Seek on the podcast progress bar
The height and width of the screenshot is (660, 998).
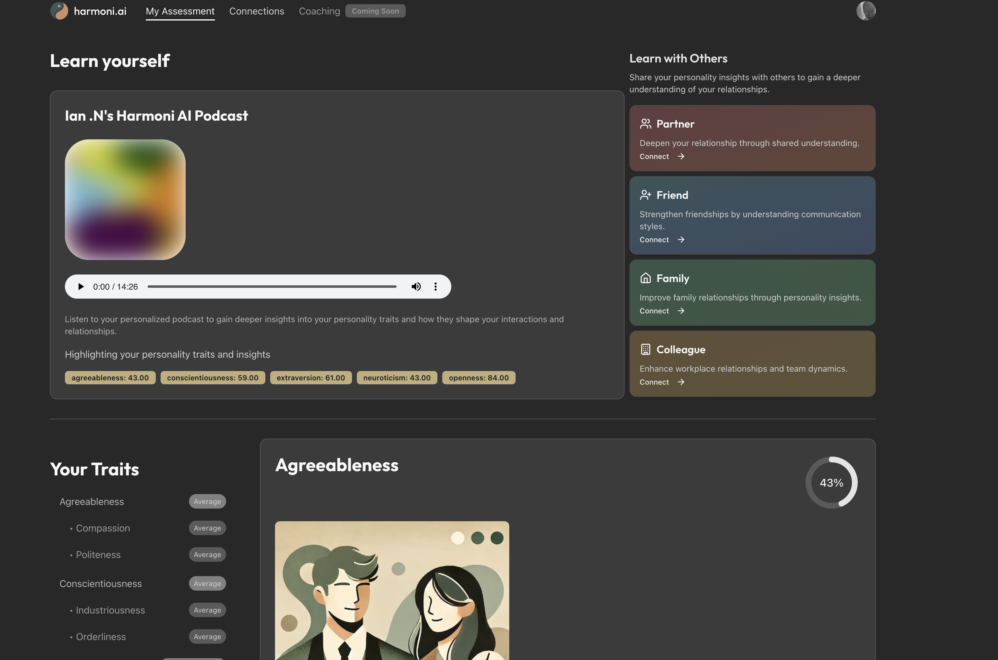[x=272, y=287]
